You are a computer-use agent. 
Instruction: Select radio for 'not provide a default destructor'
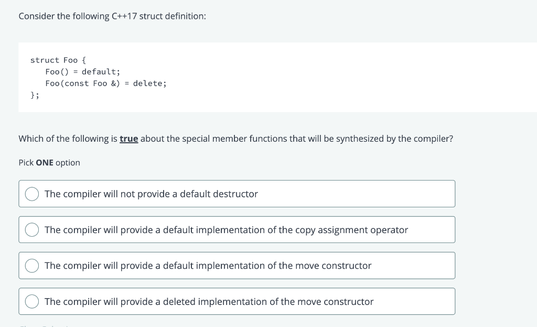[32, 194]
